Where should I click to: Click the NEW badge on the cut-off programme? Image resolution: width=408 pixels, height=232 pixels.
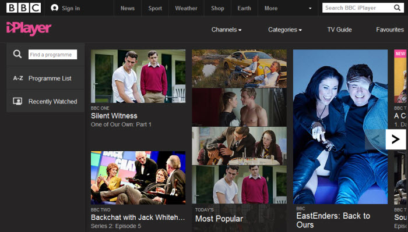400,53
